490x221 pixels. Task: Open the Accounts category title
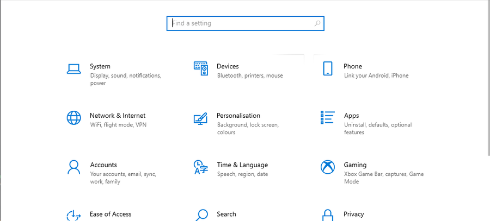(103, 165)
